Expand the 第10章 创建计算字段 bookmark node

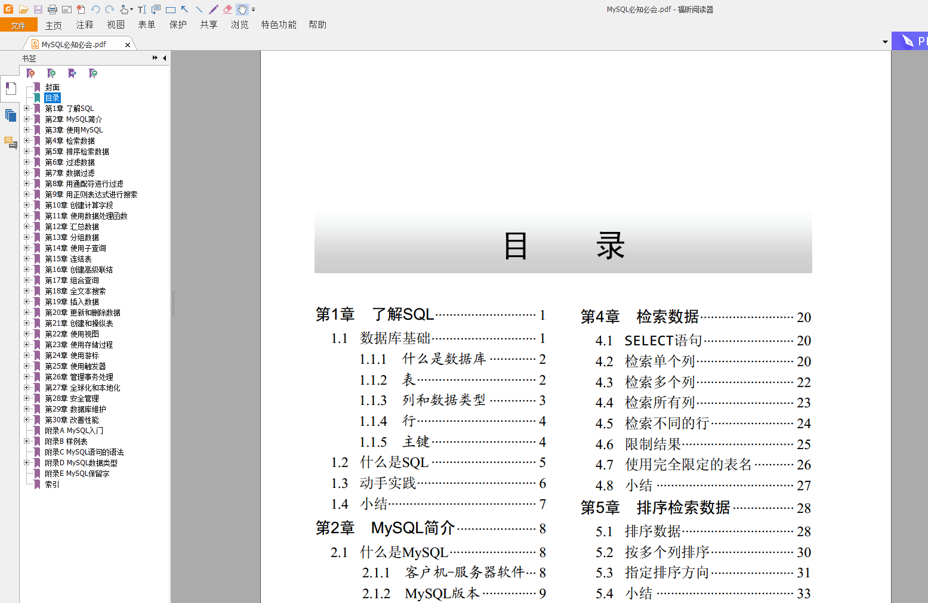26,205
